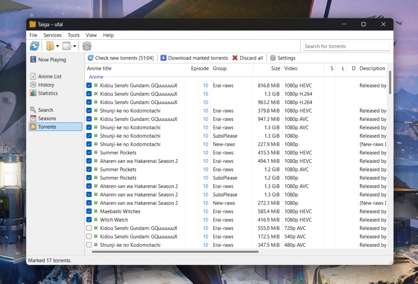Viewport: 418px width, 284px height.
Task: Open Anime List in the sidebar
Action: click(56, 76)
